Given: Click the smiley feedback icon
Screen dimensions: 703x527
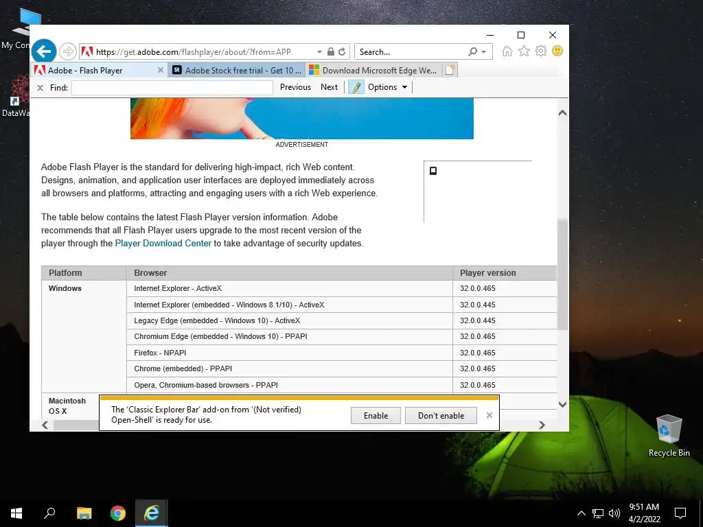Looking at the screenshot, I should click(557, 51).
